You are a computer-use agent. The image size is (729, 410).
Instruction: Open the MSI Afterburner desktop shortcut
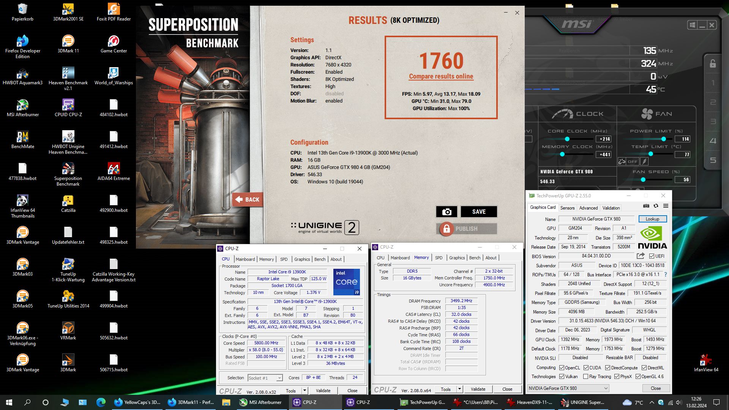pos(22,108)
